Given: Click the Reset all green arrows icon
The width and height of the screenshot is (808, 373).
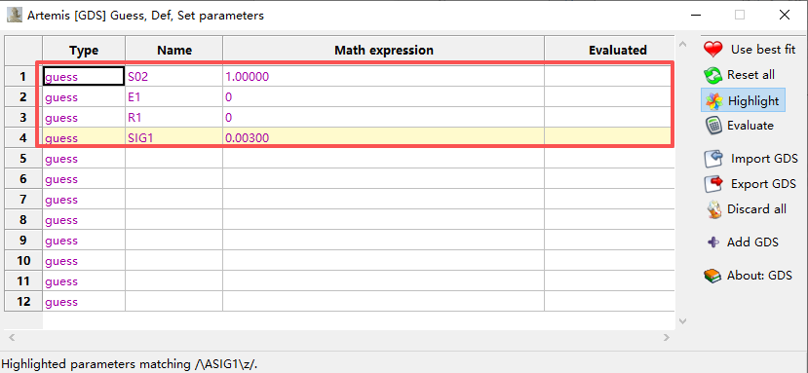Looking at the screenshot, I should (713, 76).
